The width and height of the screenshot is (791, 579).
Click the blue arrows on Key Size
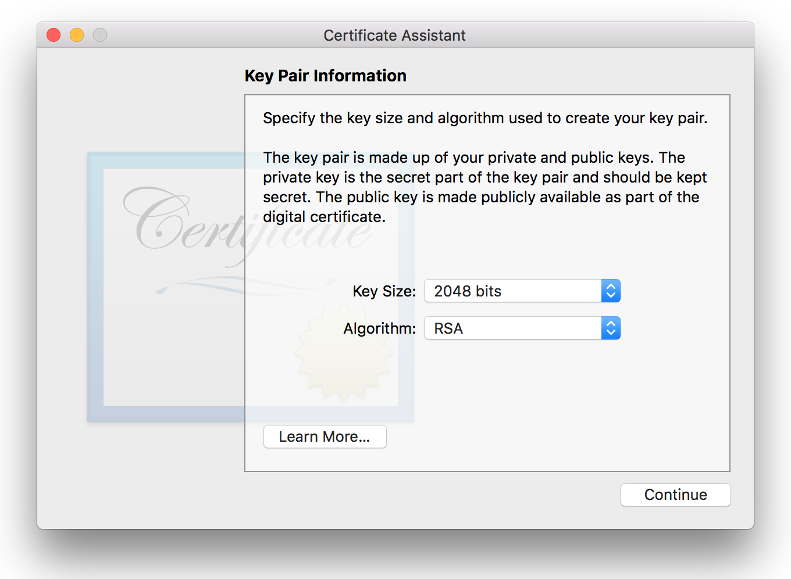tap(611, 291)
